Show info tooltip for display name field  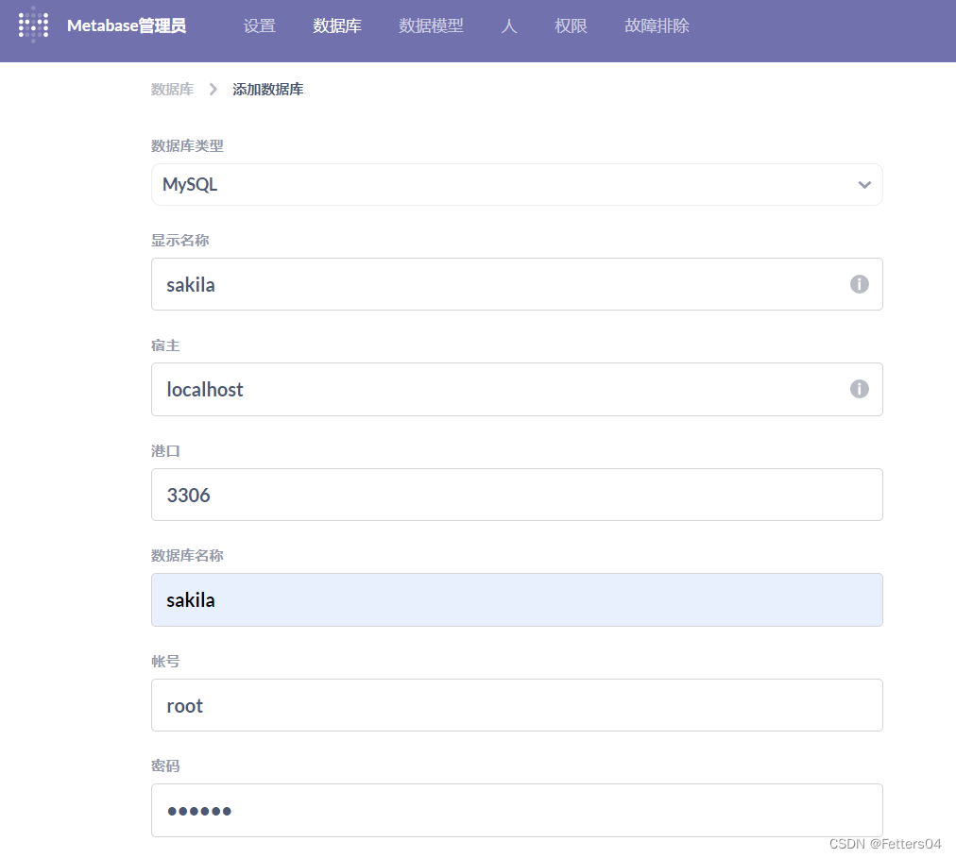859,284
